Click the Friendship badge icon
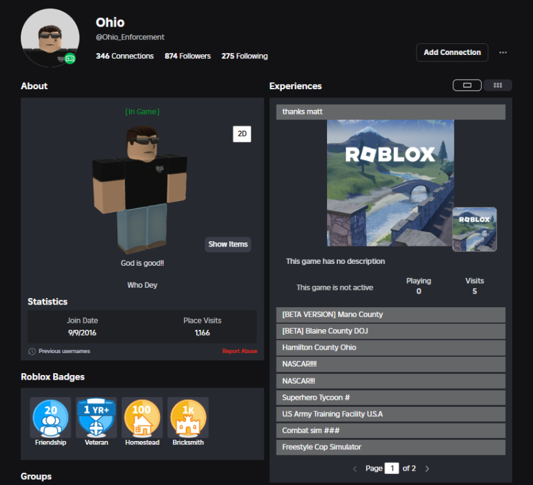The width and height of the screenshot is (533, 485). pyautogui.click(x=51, y=418)
